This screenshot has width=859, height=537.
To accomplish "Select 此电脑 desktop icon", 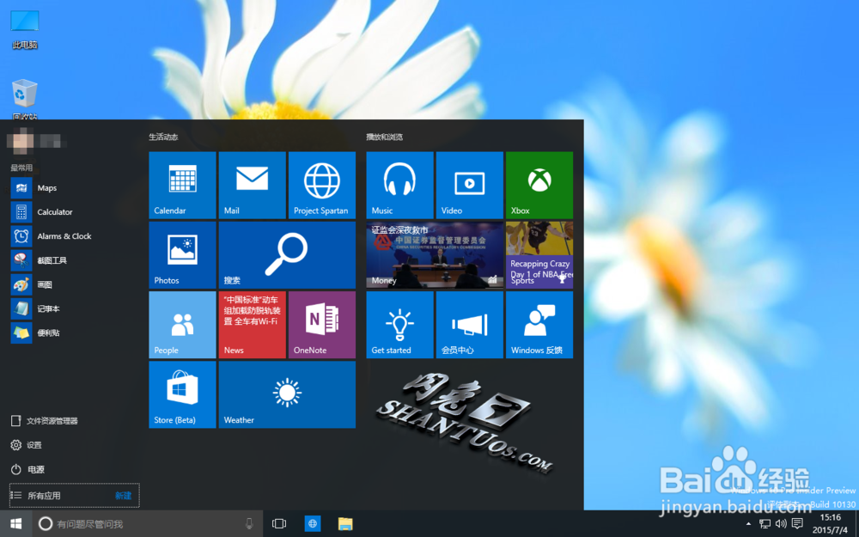I will point(25,29).
